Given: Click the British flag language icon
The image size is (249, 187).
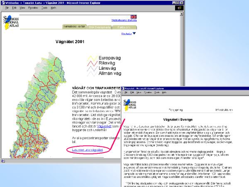Looking at the screenshot, I should 133,17.
